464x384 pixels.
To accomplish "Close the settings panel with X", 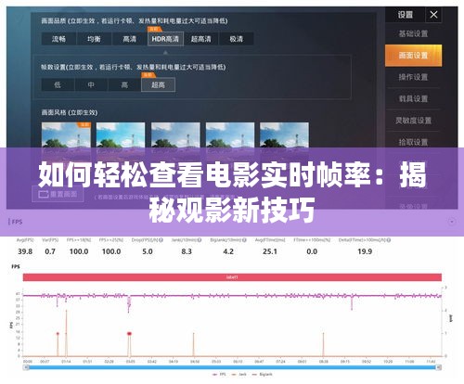I will 433,14.
